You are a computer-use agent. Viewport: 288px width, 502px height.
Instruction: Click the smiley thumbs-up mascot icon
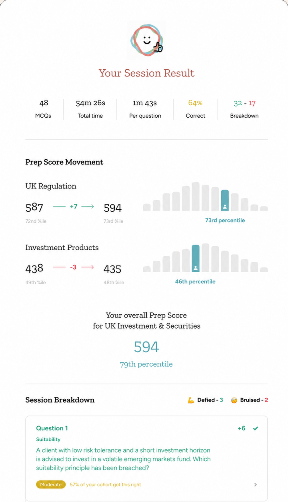(x=146, y=41)
